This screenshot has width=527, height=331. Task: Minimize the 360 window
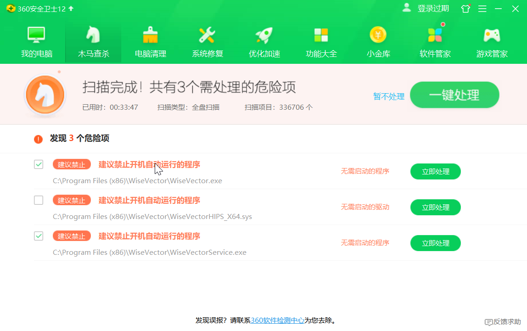click(x=499, y=8)
